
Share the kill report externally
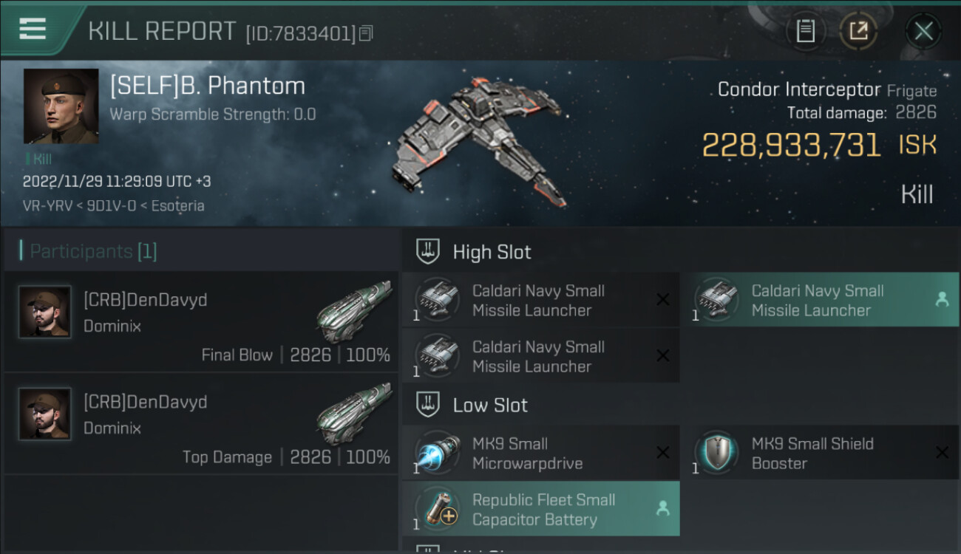858,31
